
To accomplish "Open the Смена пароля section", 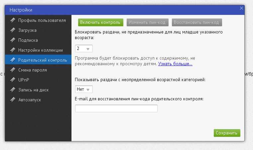I will tap(38, 70).
